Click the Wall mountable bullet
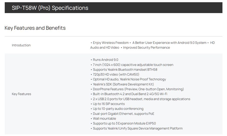Viewport: 227px width, 136px height. [104, 119]
